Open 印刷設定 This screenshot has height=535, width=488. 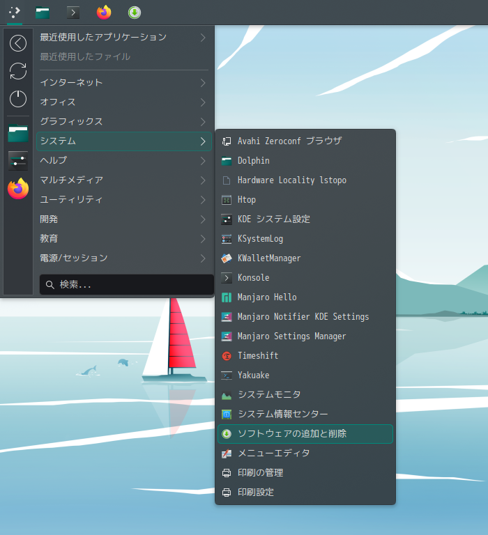pos(305,493)
